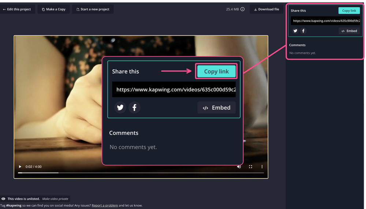Click the Embed button in sidebar

click(x=349, y=31)
